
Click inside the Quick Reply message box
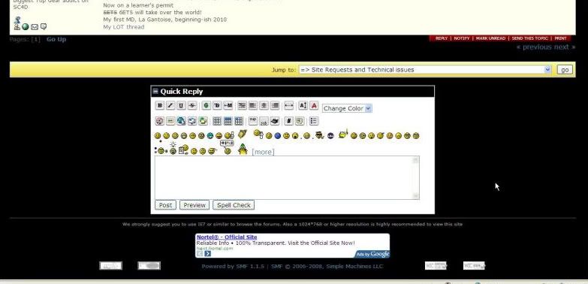287,178
